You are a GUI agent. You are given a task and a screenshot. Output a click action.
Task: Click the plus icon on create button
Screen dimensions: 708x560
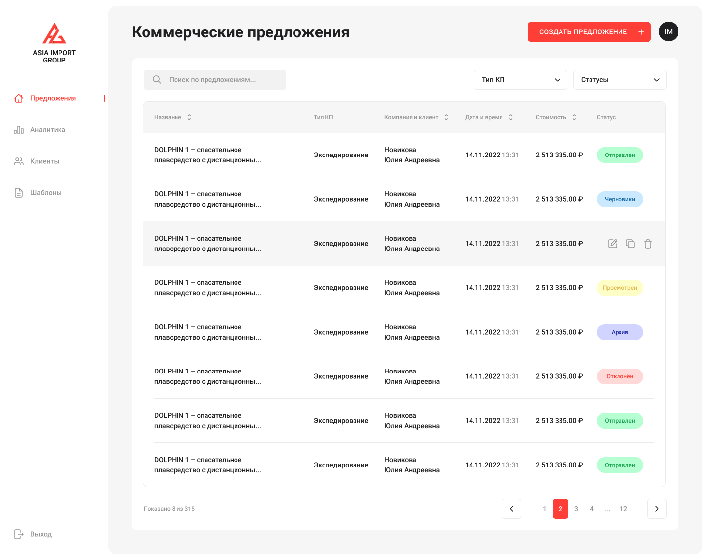[x=641, y=32]
